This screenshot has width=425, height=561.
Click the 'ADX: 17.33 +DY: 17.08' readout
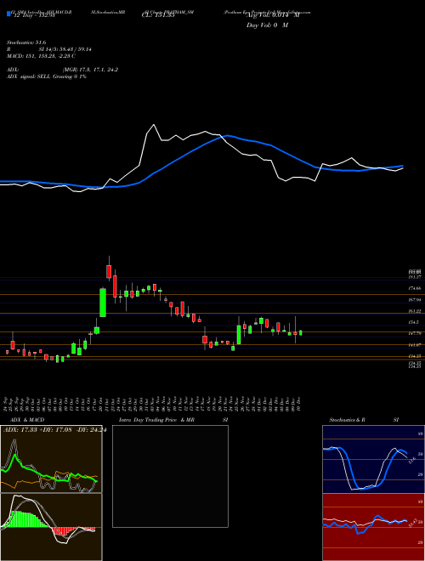click(38, 430)
